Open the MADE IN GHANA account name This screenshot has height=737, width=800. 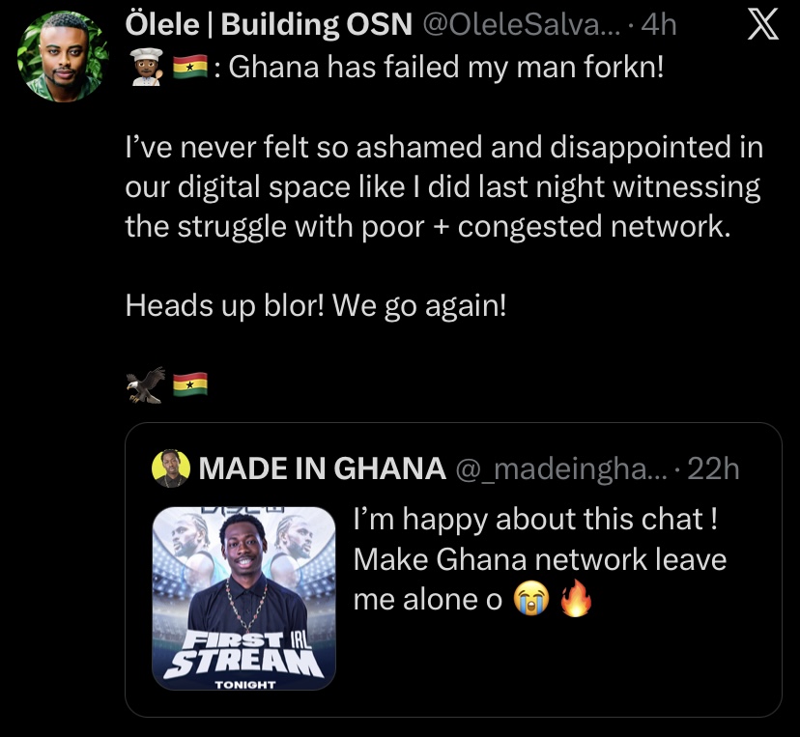coord(321,468)
